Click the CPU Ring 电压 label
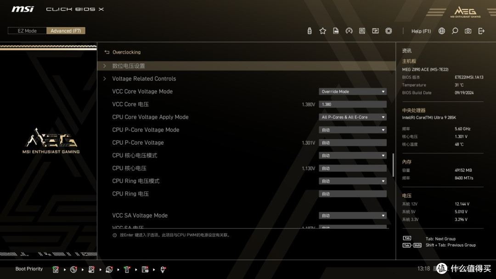The height and width of the screenshot is (279, 496). (x=130, y=194)
